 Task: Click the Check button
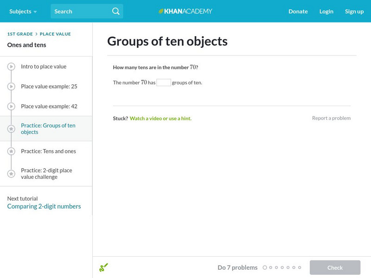point(335,267)
